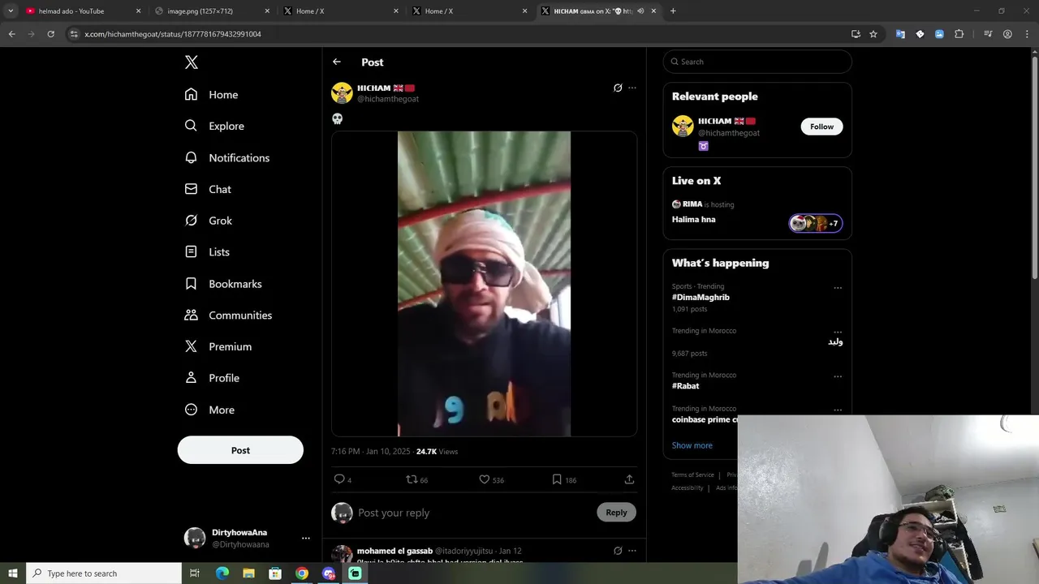Open the #Rabat trend
Viewport: 1039px width, 584px height.
pos(685,386)
